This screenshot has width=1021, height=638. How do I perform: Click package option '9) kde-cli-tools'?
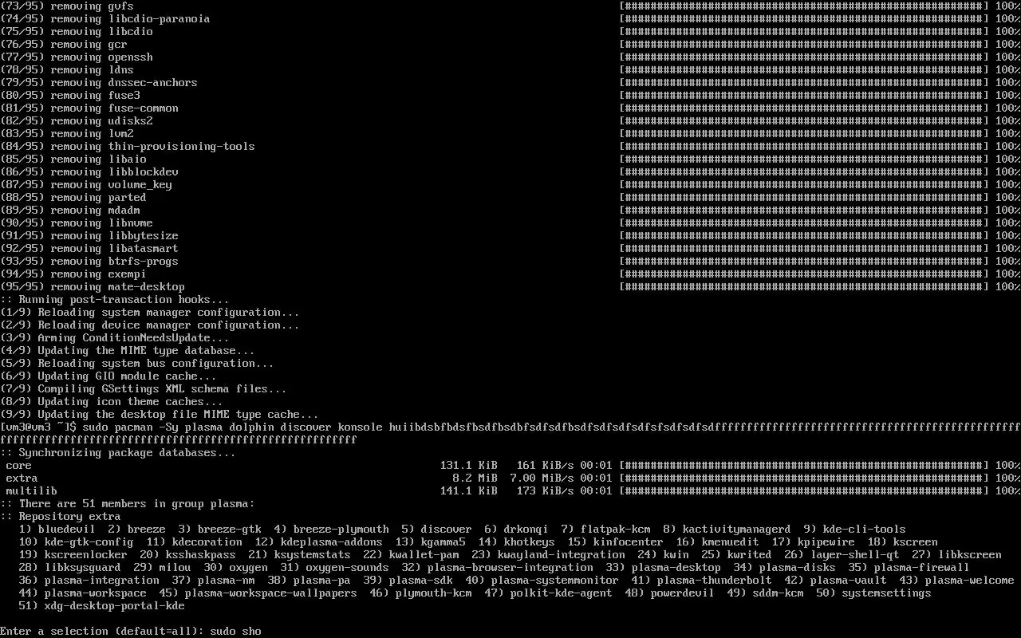[855, 529]
